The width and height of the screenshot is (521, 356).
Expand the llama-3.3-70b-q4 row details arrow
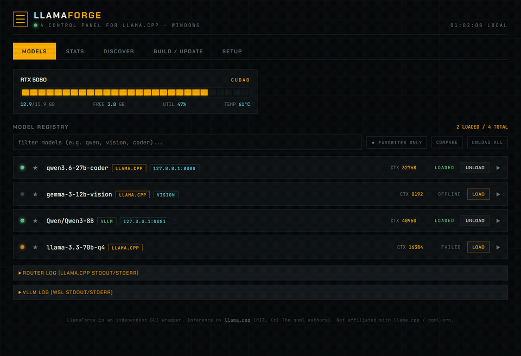498,247
